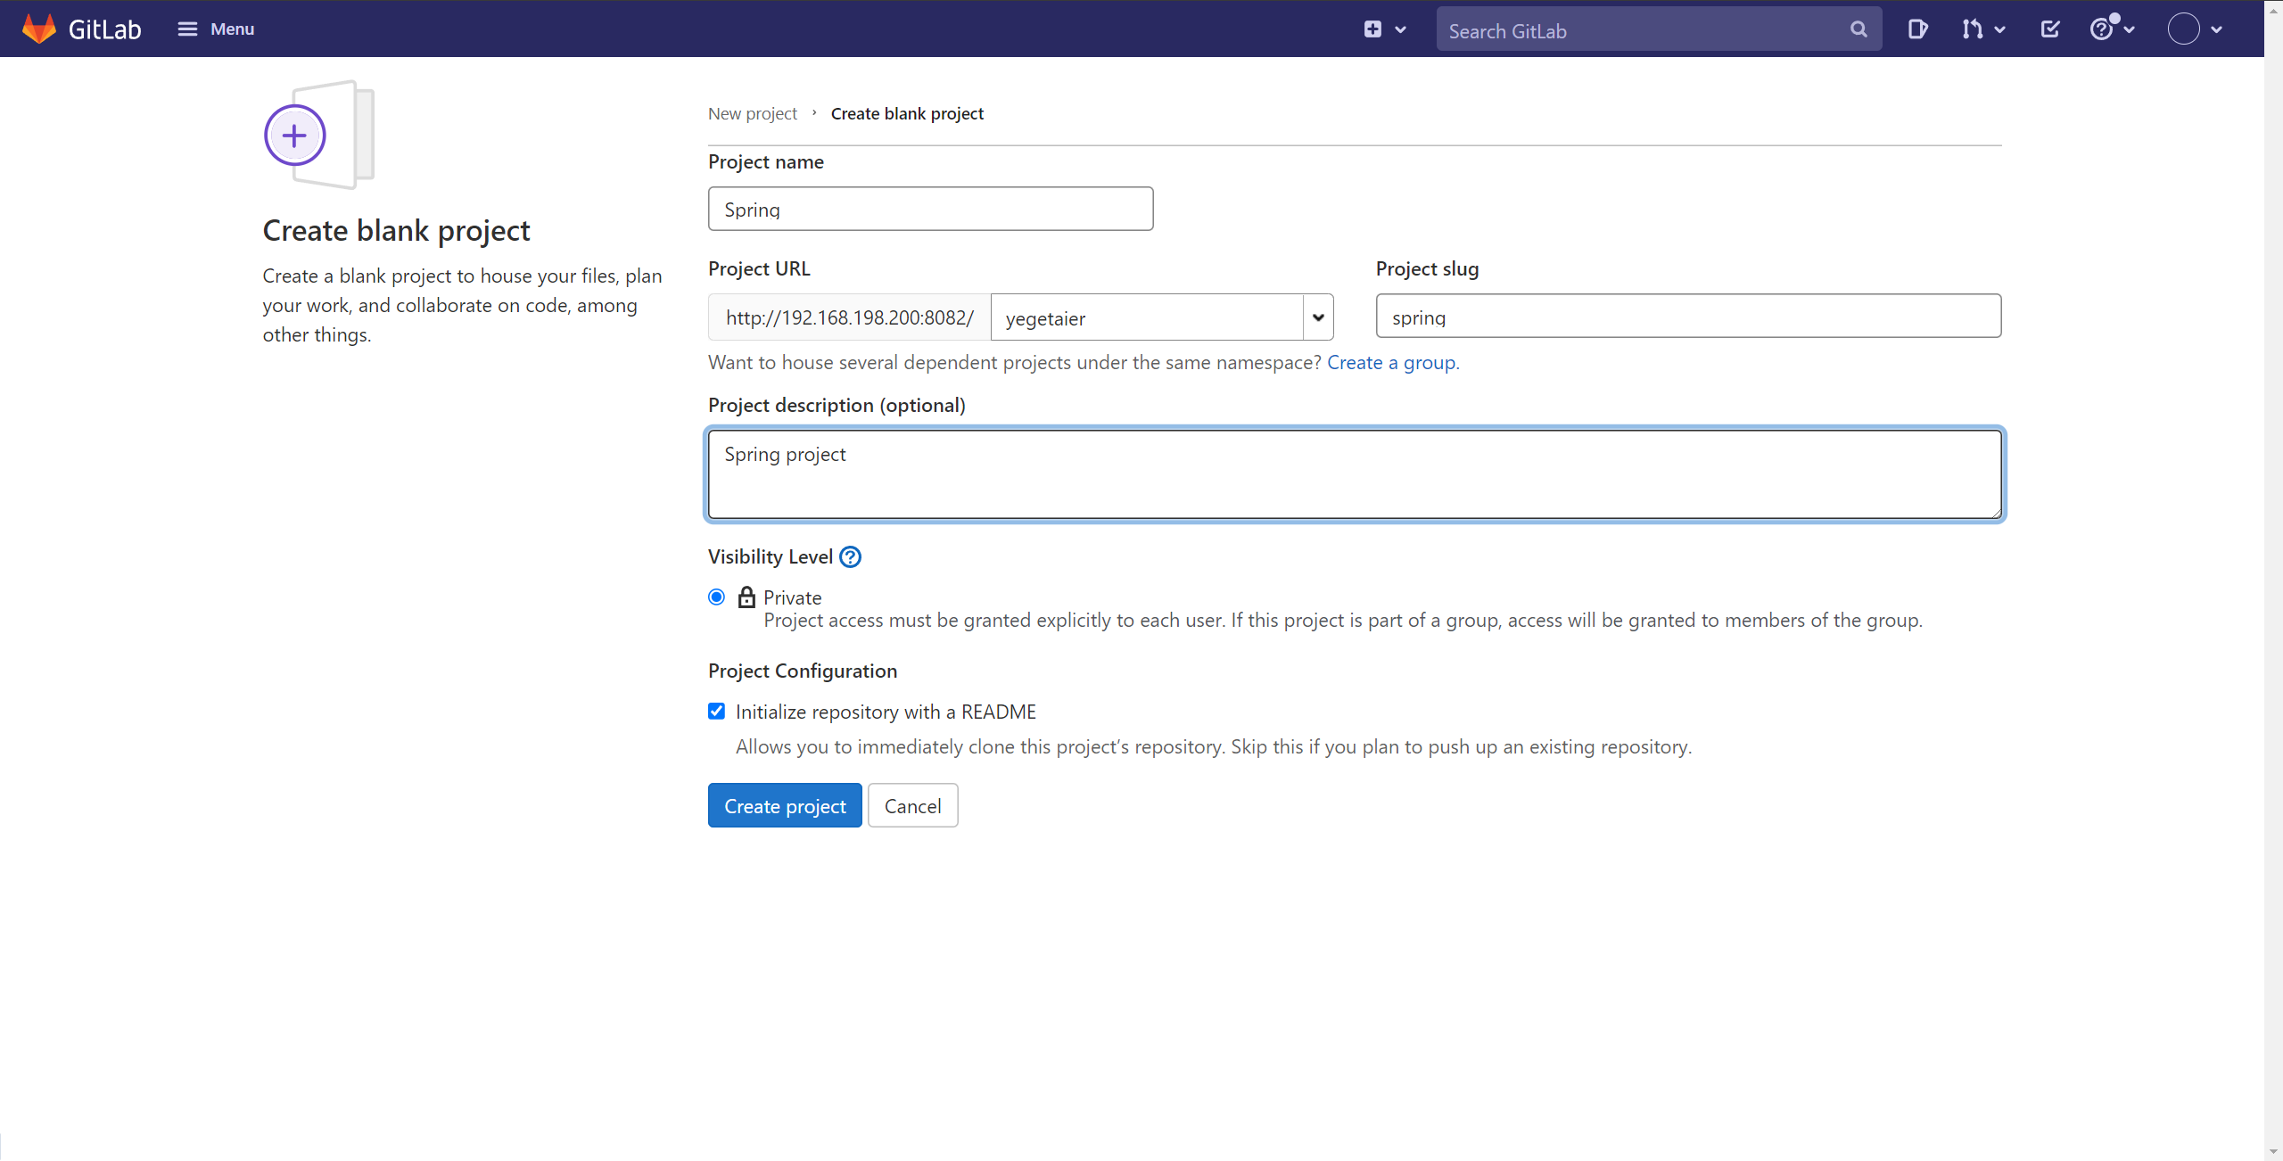The height and width of the screenshot is (1161, 2283).
Task: Open the merge requests icon
Action: point(1972,29)
